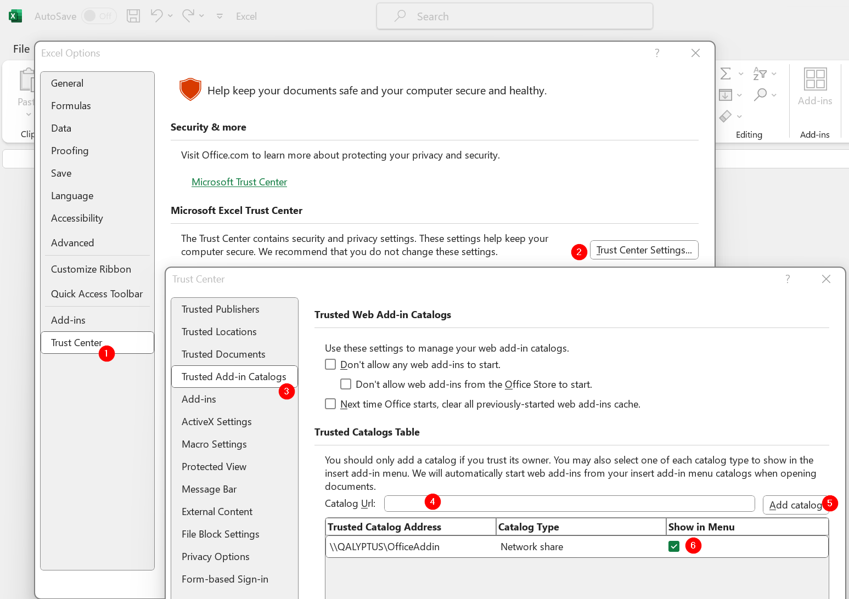
Task: Switch to Macro Settings in Trust Center
Action: [x=214, y=444]
